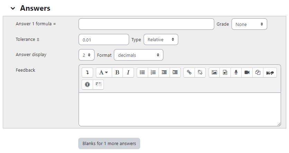Image resolution: width=289 pixels, height=153 pixels.
Task: Insert H5P content button
Action: click(x=270, y=72)
